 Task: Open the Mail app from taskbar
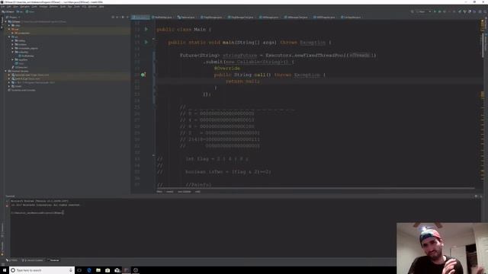click(117, 270)
